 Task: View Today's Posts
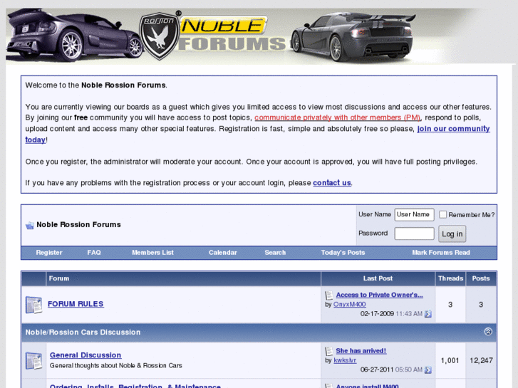click(x=343, y=253)
